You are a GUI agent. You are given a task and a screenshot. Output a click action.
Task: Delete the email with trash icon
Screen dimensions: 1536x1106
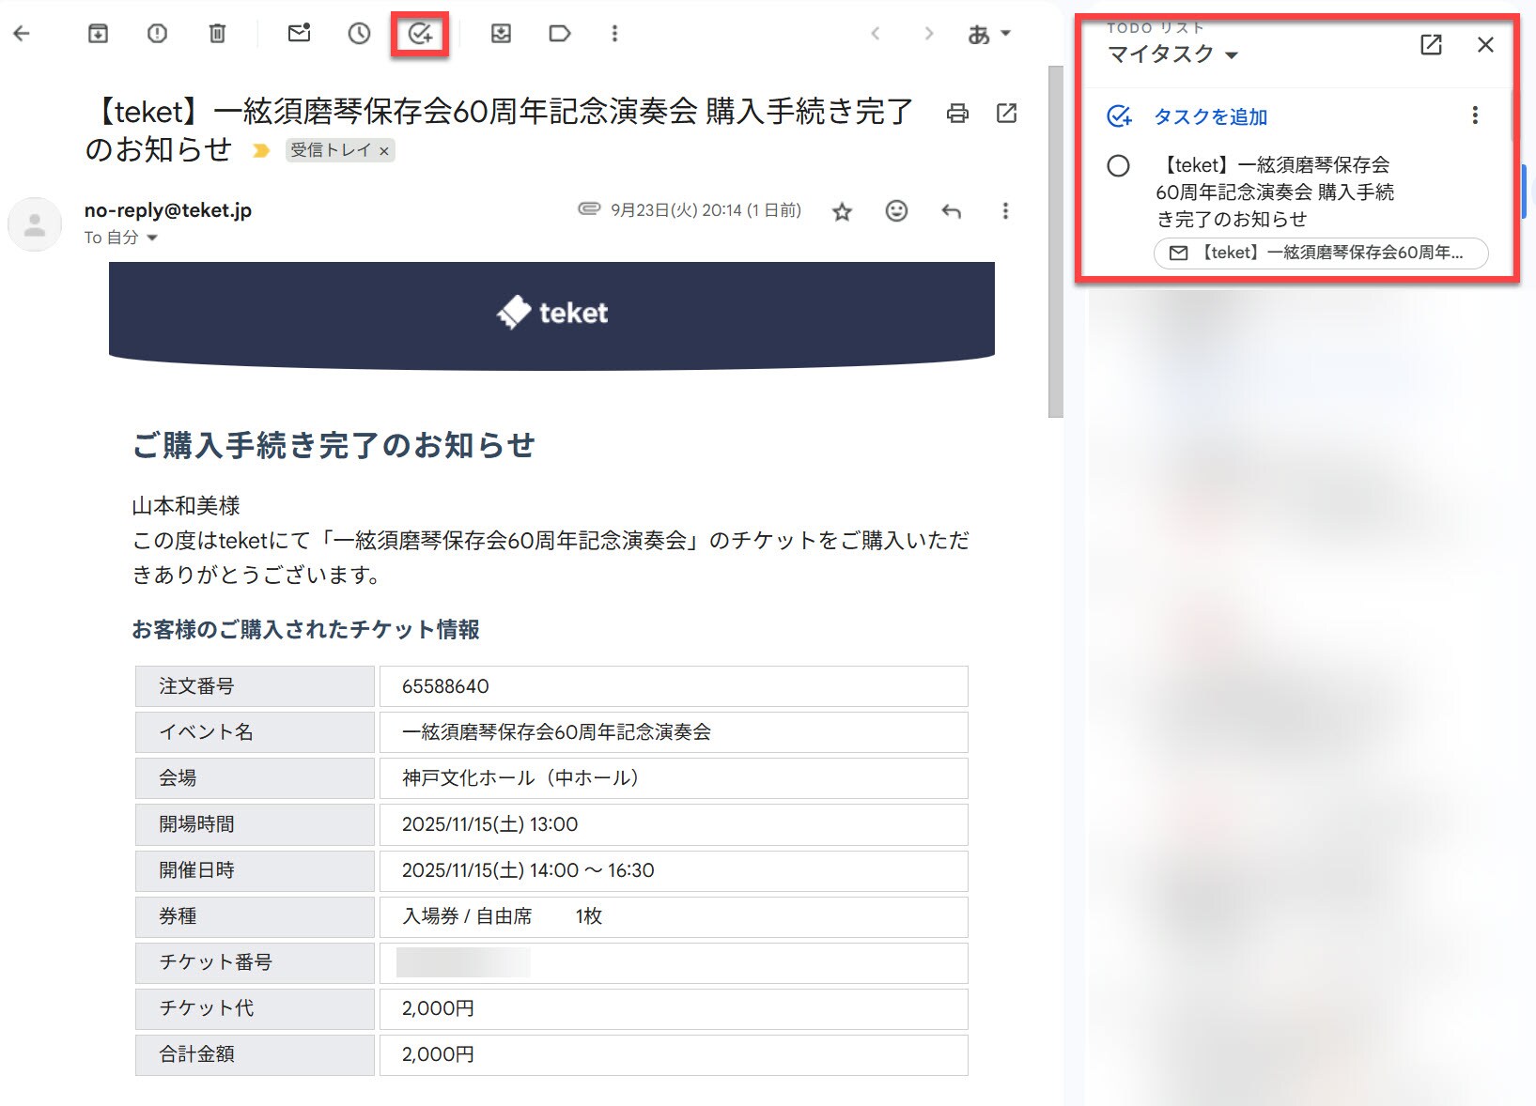(x=217, y=34)
